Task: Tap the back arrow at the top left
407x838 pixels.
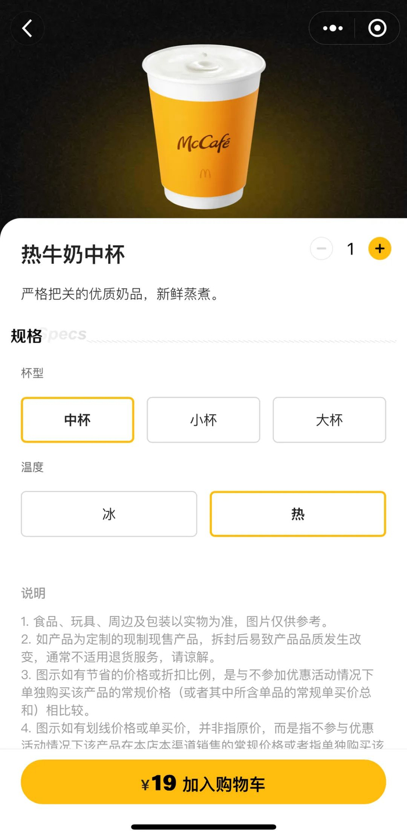Action: [27, 27]
